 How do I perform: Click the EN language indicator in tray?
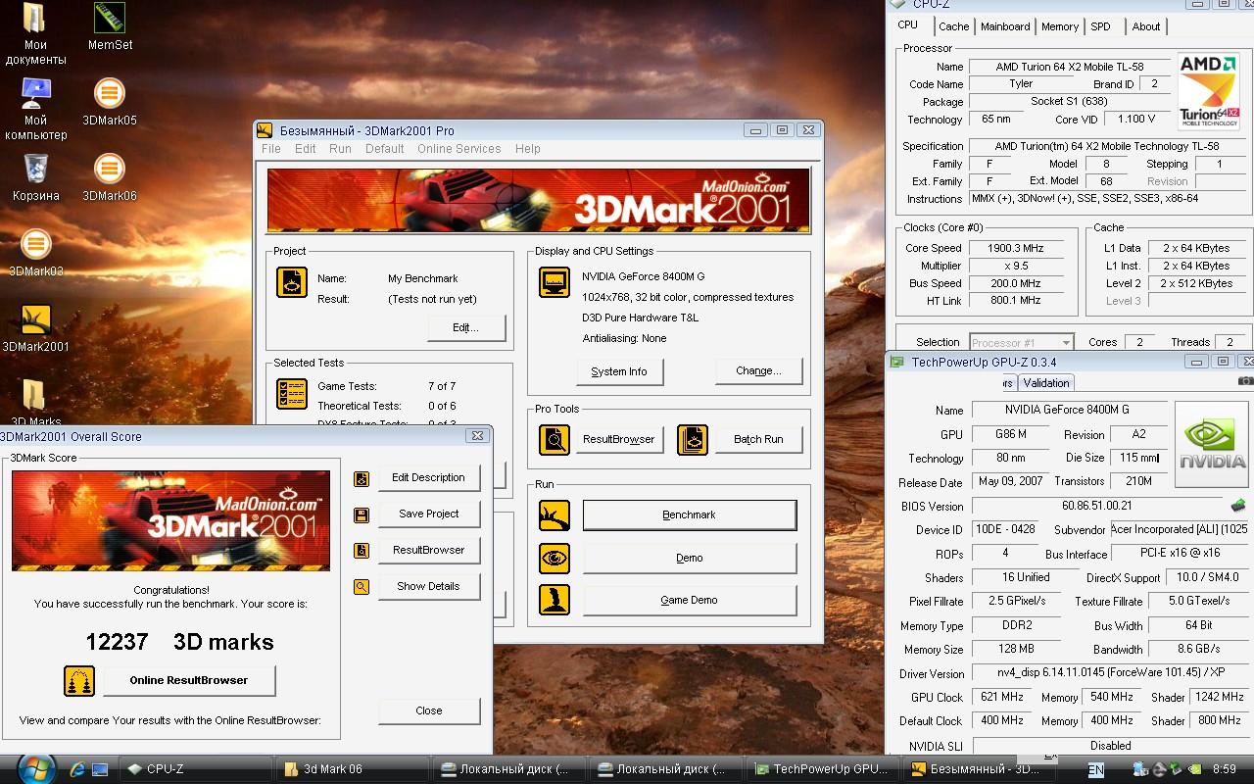(1095, 769)
